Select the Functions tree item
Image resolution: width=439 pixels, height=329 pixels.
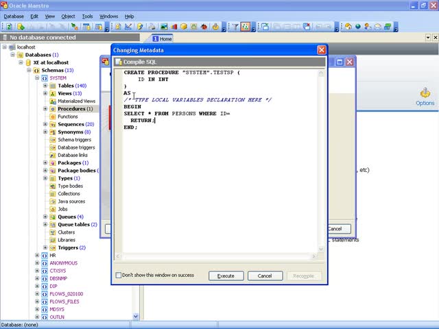click(67, 117)
